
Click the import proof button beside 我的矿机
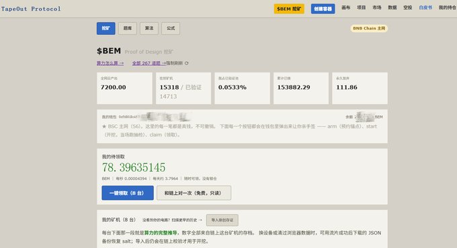[222, 220]
